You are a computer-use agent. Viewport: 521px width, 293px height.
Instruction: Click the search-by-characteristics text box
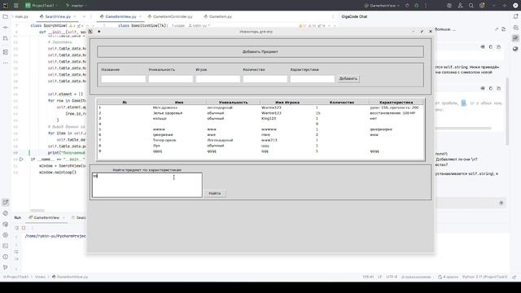[147, 185]
